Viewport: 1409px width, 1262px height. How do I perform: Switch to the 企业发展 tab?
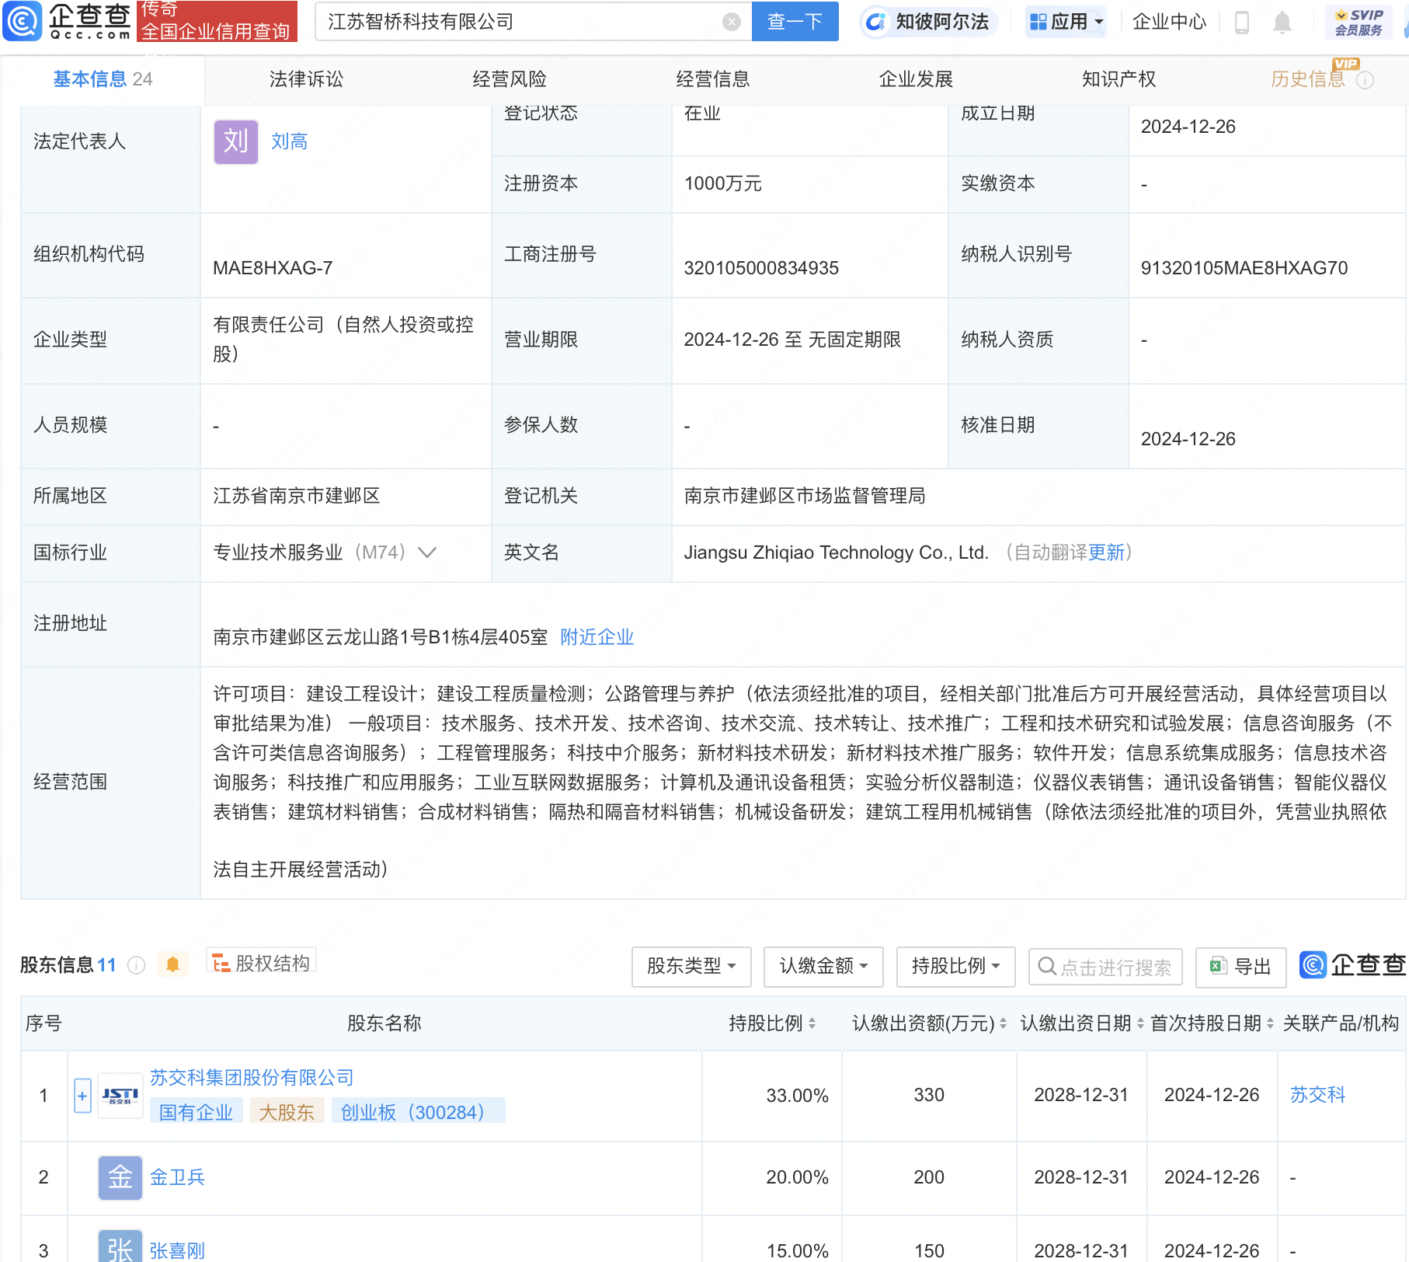click(916, 79)
